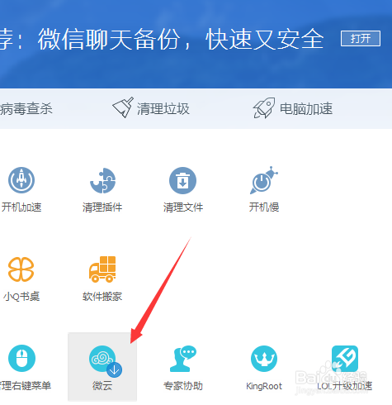
Task: Download the 微云 cloud tool icon
Action: [x=105, y=361]
